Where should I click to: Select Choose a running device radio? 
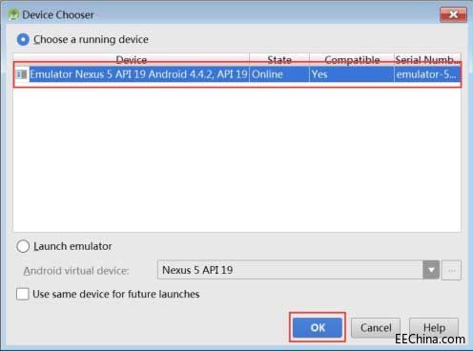tap(23, 39)
